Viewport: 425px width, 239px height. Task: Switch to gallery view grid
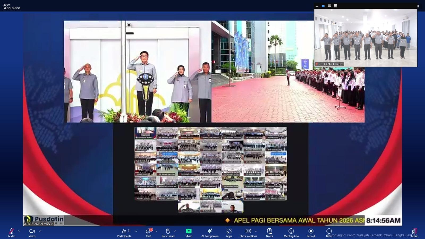pyautogui.click(x=335, y=6)
